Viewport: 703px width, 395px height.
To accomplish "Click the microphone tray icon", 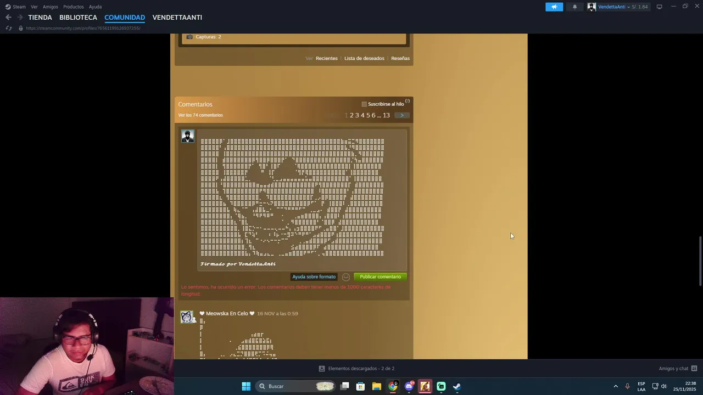I will click(x=627, y=386).
